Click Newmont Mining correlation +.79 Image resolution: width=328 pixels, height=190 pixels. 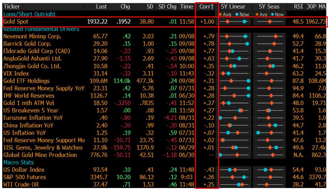coord(209,36)
